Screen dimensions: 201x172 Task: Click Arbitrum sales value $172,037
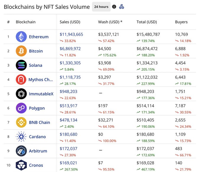coord(69,149)
